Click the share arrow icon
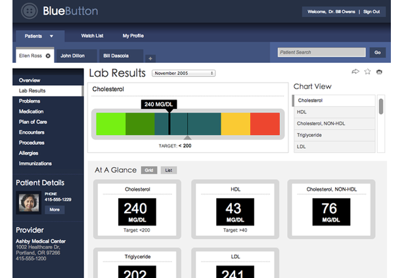 point(355,71)
